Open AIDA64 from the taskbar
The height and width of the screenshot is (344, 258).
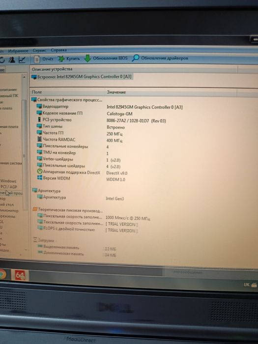click(x=20, y=275)
